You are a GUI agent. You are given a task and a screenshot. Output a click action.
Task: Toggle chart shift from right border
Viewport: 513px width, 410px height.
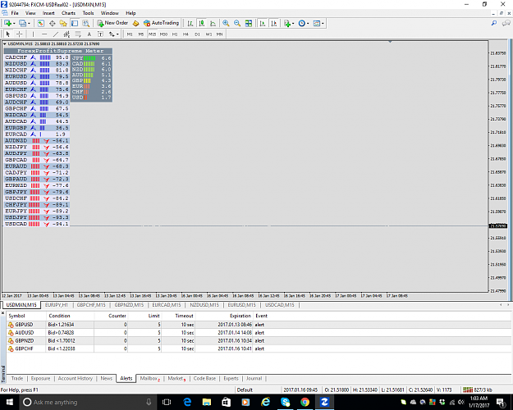[274, 23]
